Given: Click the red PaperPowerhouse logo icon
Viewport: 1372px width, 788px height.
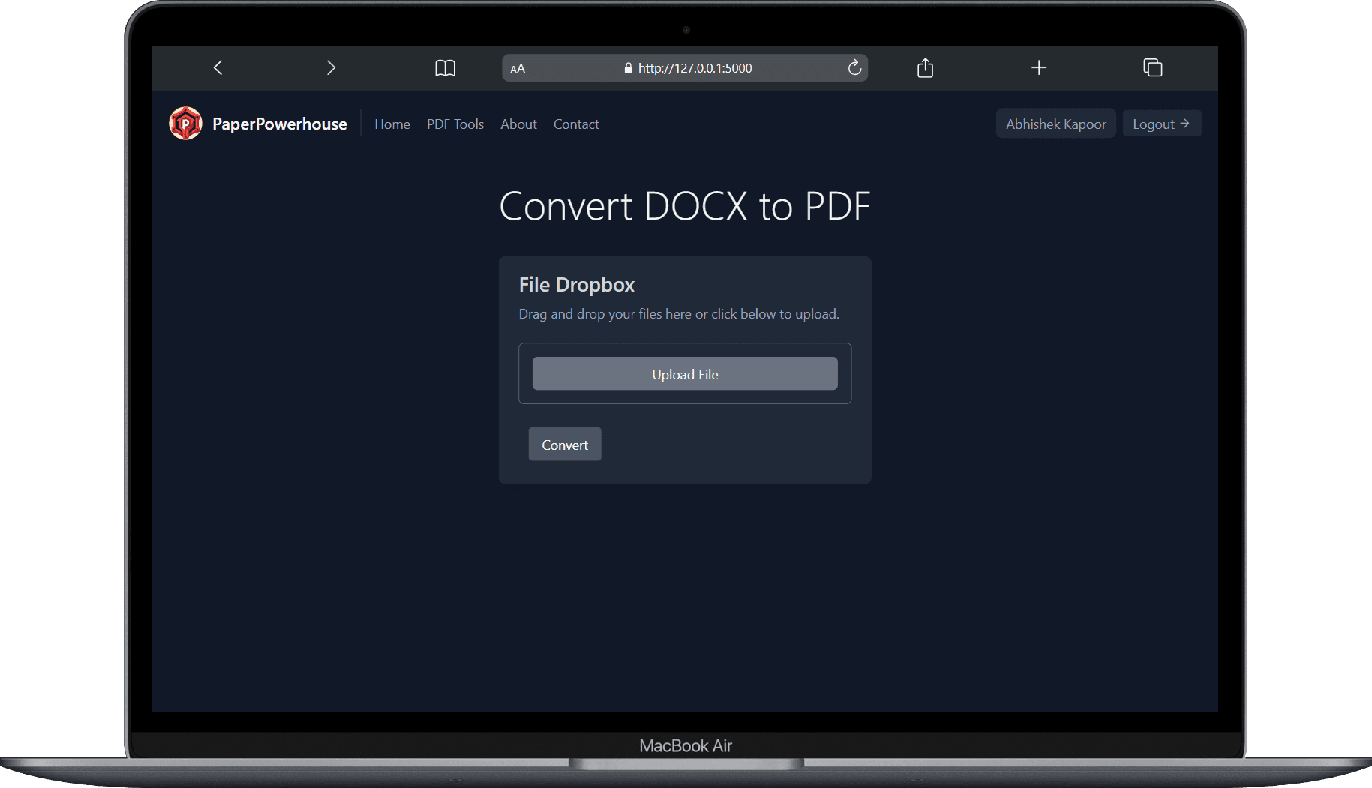Looking at the screenshot, I should (185, 124).
